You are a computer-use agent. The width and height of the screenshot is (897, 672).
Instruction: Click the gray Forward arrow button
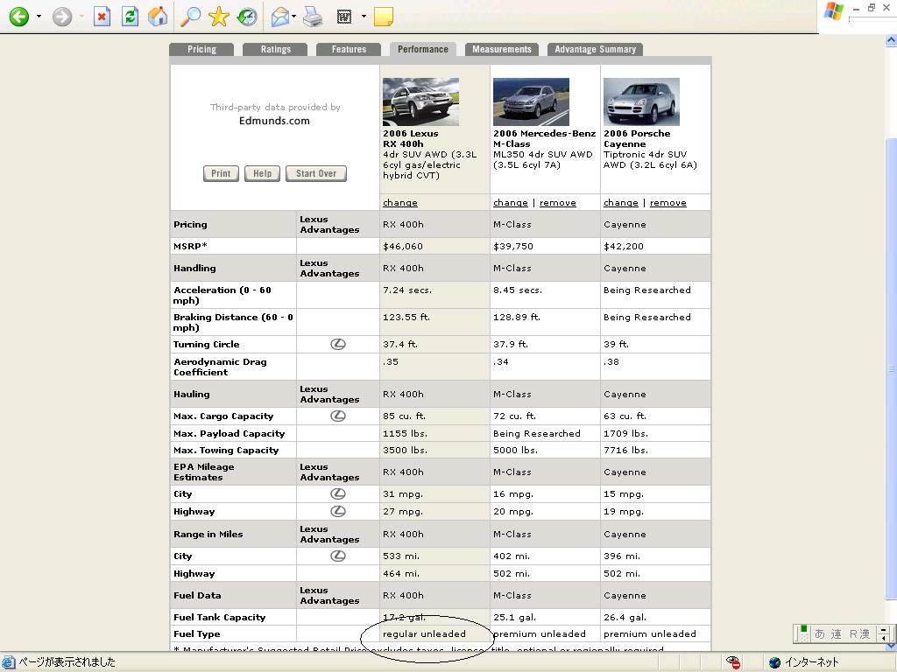click(x=62, y=17)
